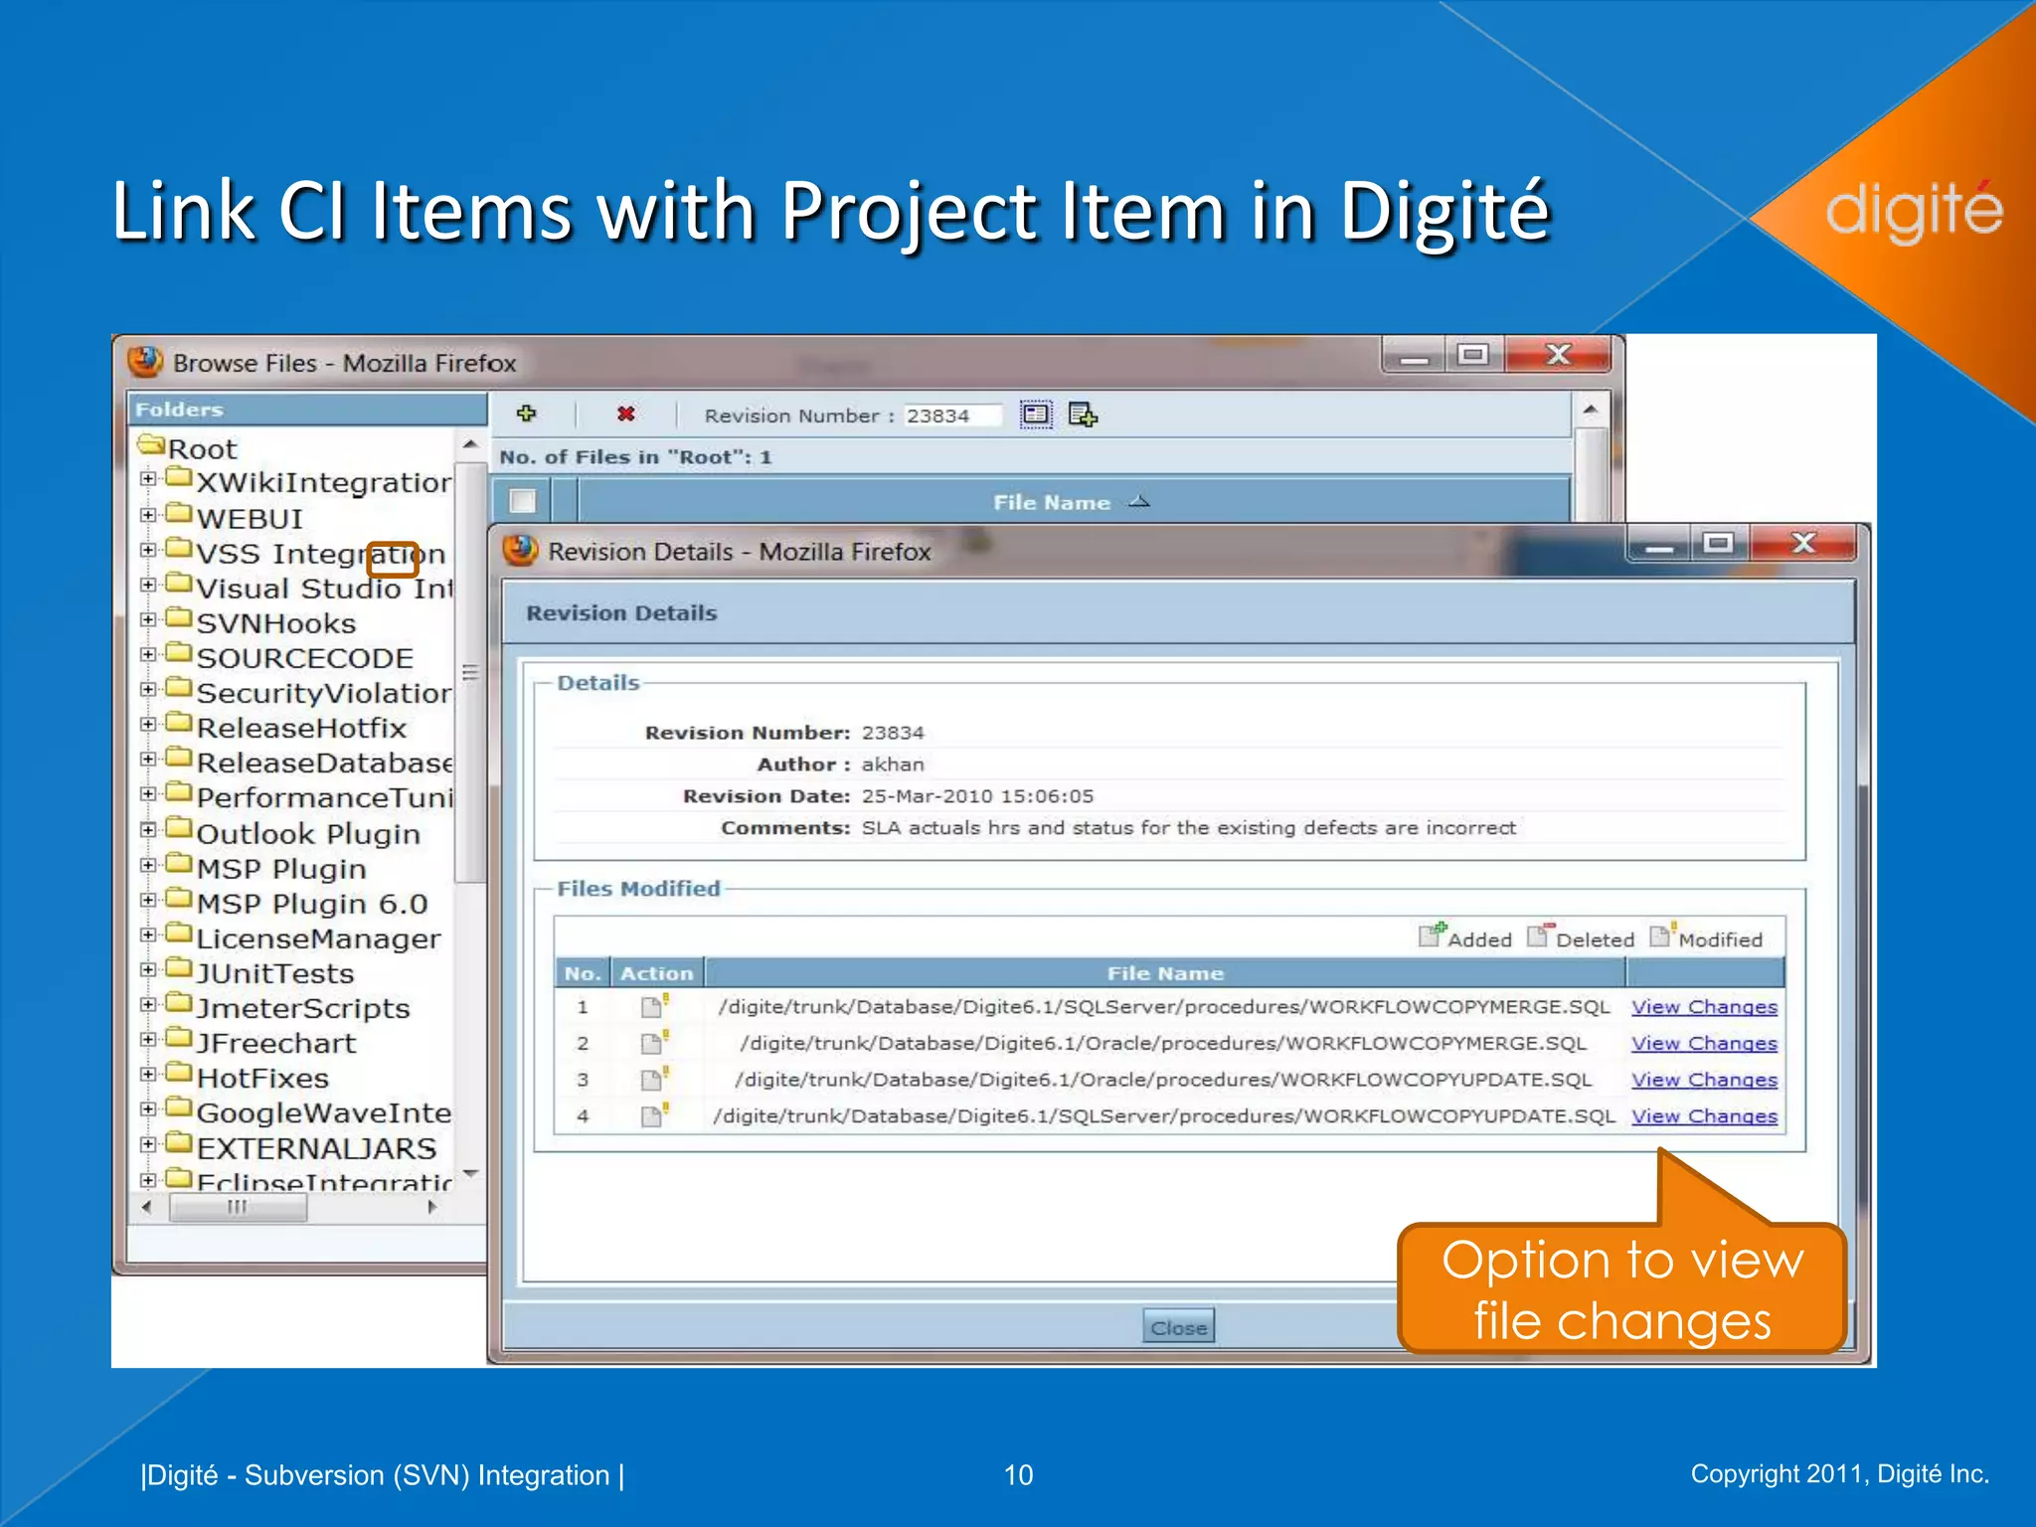Click modified action icon in row 2

[x=654, y=1041]
